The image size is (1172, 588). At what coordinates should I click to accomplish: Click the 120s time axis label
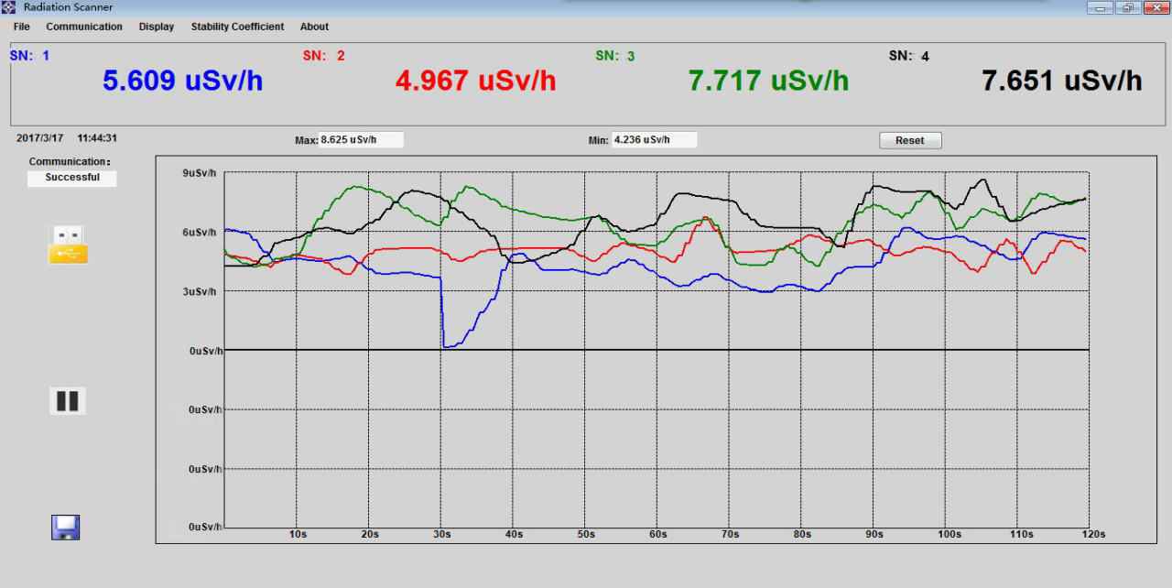(x=1092, y=534)
